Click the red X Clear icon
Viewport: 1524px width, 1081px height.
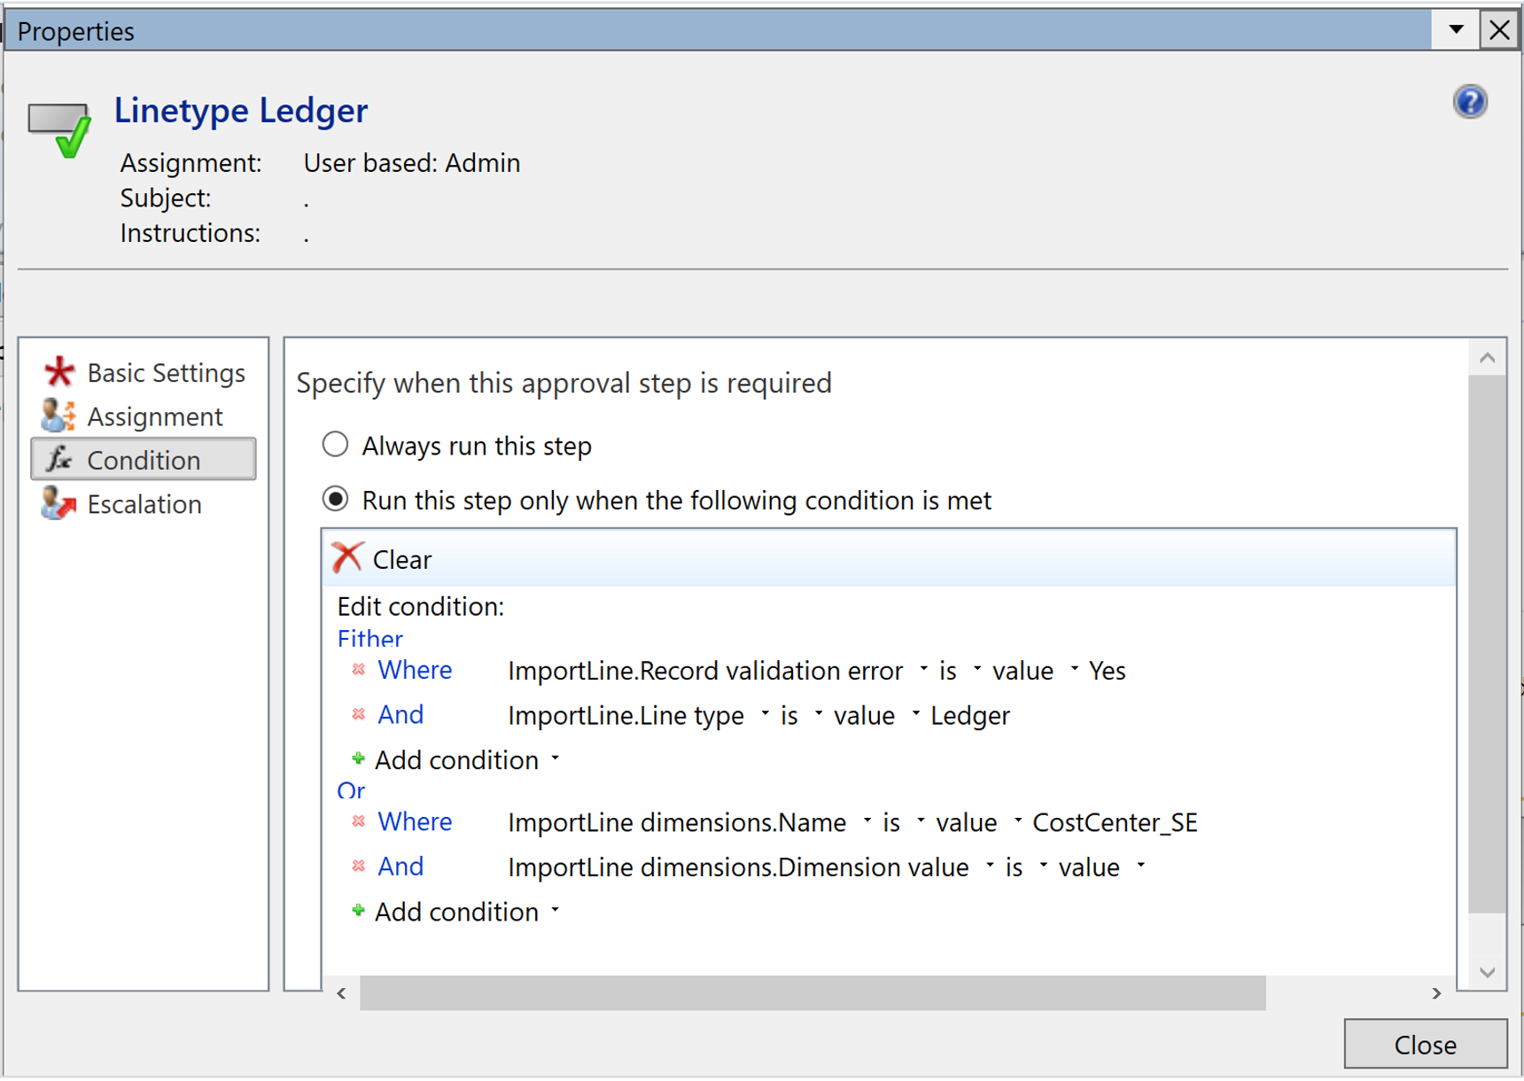[347, 558]
